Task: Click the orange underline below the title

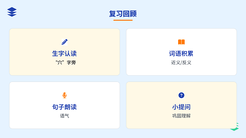Action: pyautogui.click(x=123, y=20)
